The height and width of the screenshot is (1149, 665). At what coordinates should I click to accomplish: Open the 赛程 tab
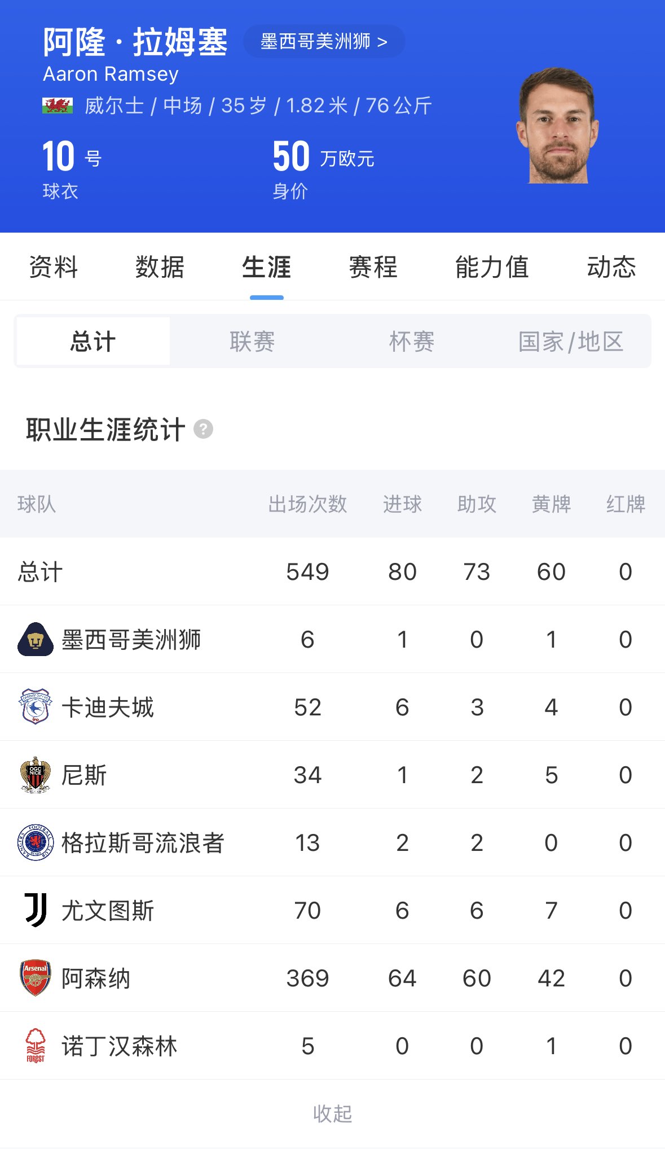(373, 267)
